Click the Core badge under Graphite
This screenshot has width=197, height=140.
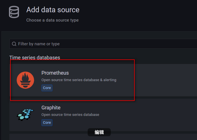click(47, 123)
